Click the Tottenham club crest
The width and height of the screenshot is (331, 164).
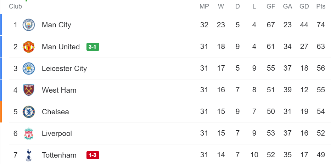pos(29,155)
